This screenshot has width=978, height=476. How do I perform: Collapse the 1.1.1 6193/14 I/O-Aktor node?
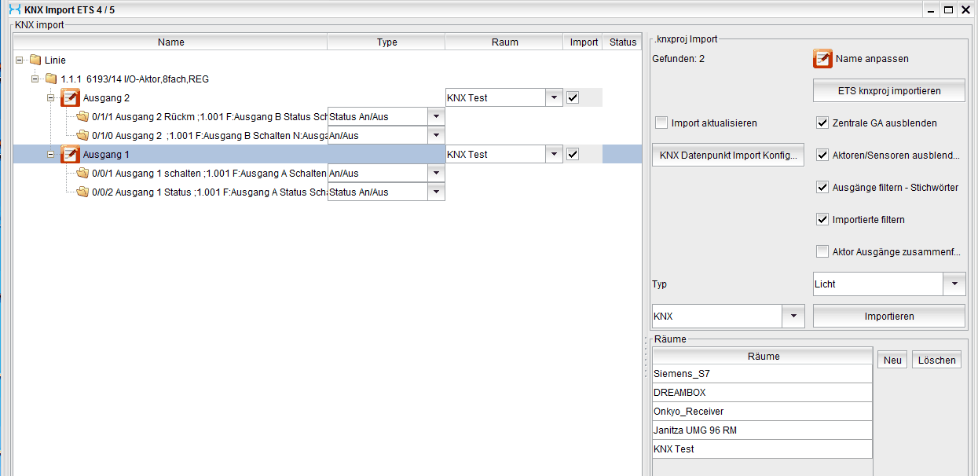click(x=35, y=79)
